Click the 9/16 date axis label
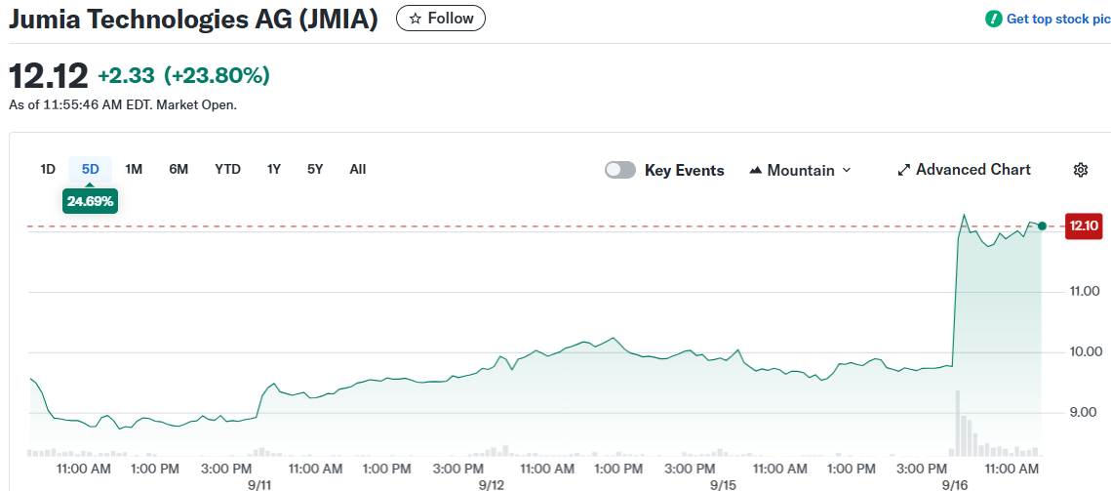Viewport: 1111px width, 491px height. 956,485
